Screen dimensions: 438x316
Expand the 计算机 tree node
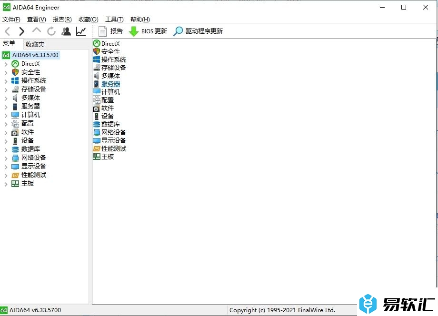pos(6,115)
